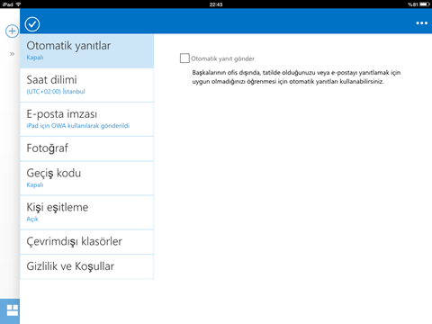Open Çevrimdışı klasörler settings
The width and height of the screenshot is (432, 324).
click(x=86, y=242)
